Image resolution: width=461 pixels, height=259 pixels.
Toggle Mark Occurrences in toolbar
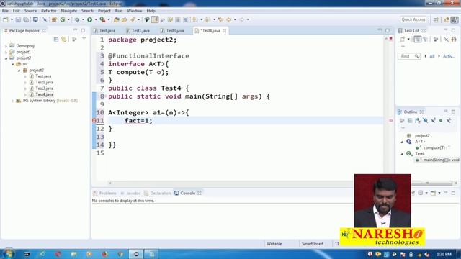tap(155, 19)
